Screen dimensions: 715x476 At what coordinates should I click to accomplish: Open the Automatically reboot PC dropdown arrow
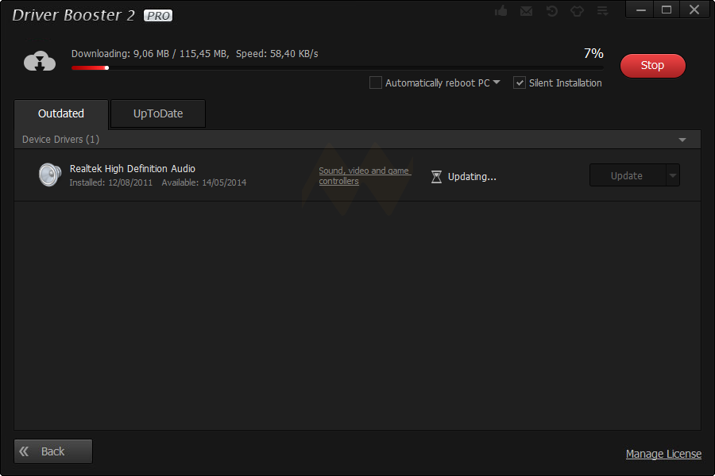[x=497, y=83]
